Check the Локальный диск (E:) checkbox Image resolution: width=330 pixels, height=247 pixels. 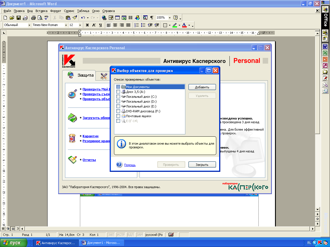118,106
